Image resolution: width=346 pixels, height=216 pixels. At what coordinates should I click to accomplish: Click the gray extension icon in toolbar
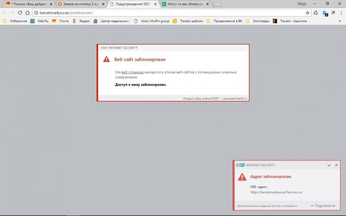click(x=333, y=13)
